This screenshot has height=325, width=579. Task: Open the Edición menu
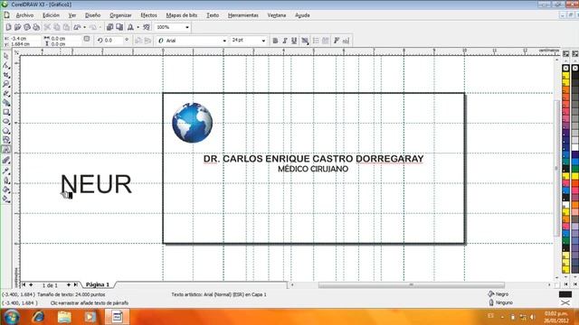[x=51, y=15]
